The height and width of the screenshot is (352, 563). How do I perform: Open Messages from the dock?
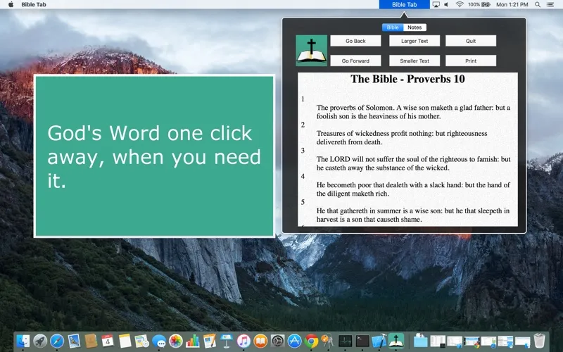pos(159,341)
